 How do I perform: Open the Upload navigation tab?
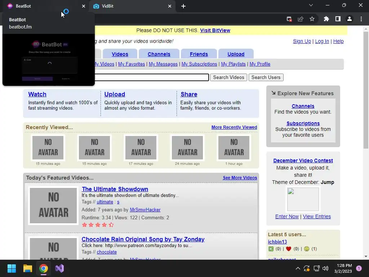click(x=236, y=54)
